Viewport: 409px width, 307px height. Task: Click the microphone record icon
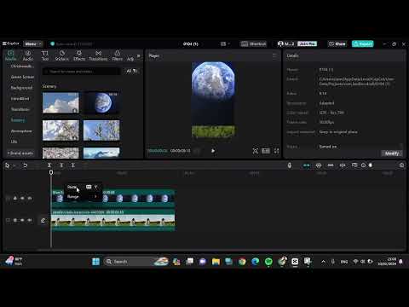[x=290, y=165]
